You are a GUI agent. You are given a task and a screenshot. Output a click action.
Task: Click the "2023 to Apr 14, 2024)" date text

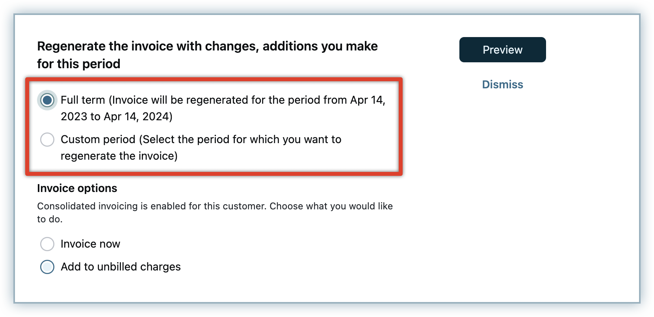pos(117,117)
